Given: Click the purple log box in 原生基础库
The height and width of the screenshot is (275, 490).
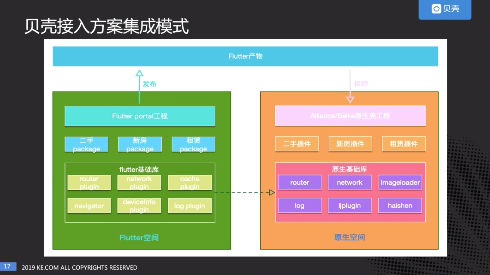Looking at the screenshot, I should click(300, 206).
